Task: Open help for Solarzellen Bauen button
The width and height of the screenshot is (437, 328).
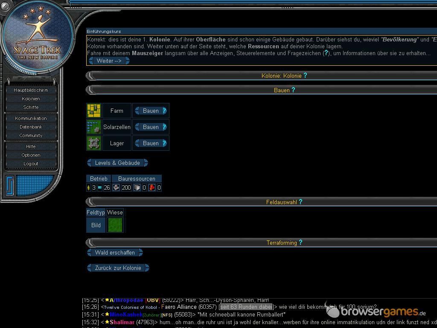Action: coord(164,127)
